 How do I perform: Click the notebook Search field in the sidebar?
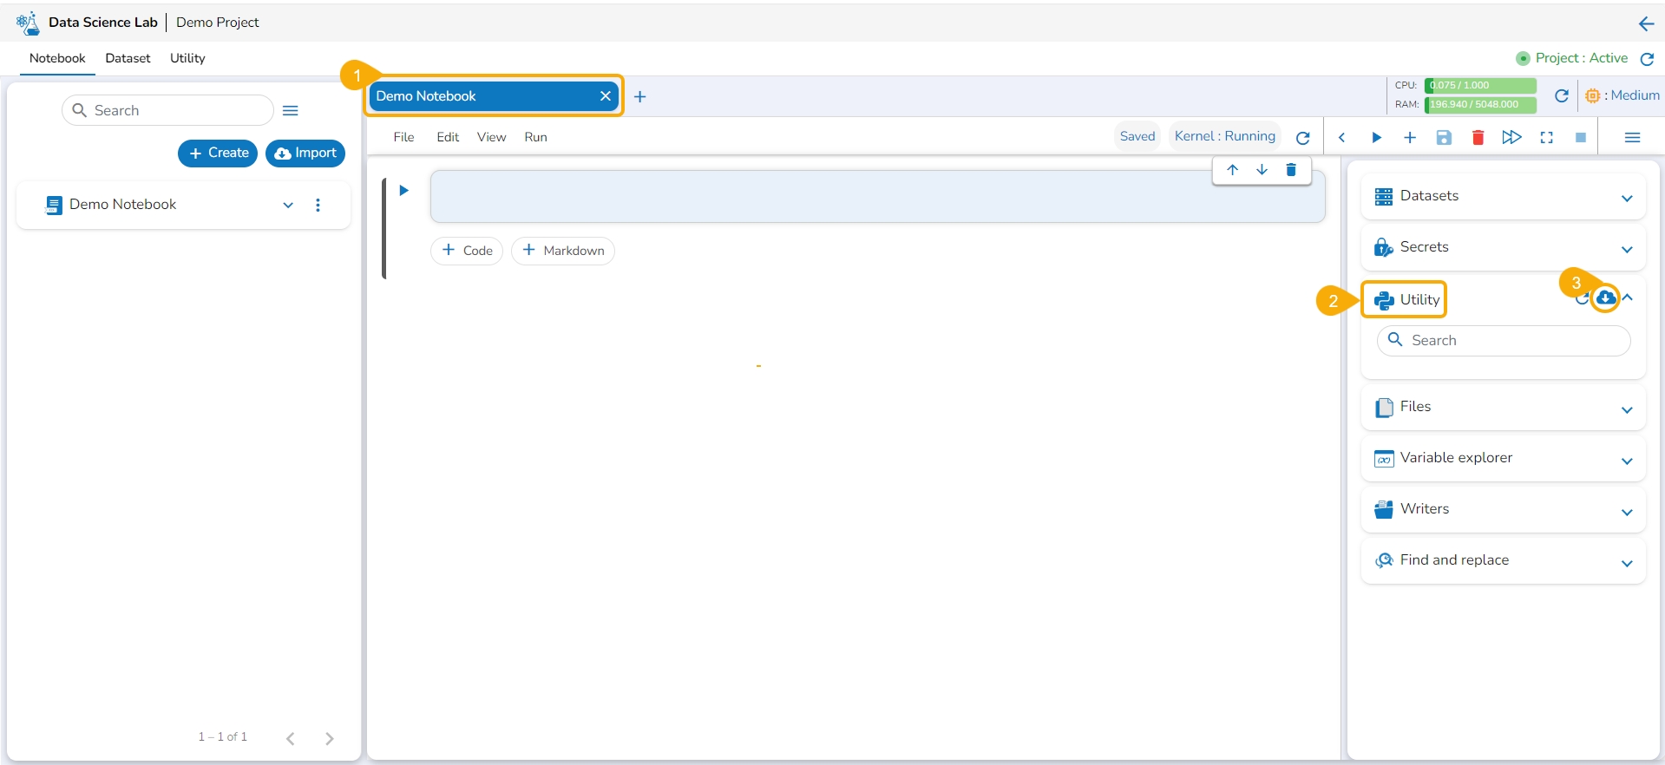(x=167, y=110)
